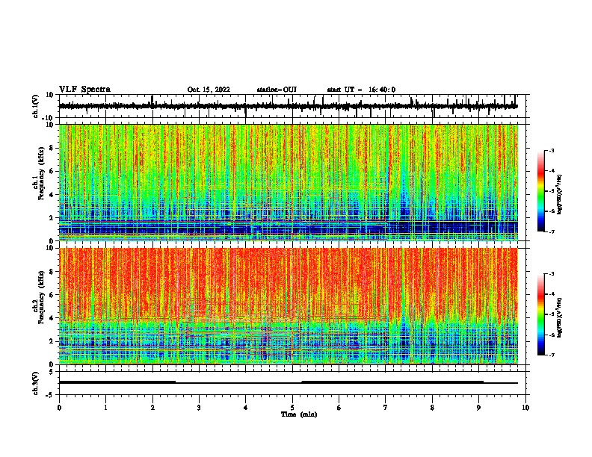The height and width of the screenshot is (457, 592).
Task: Click the ch.2 spectrogram plot area
Action: click(x=289, y=306)
